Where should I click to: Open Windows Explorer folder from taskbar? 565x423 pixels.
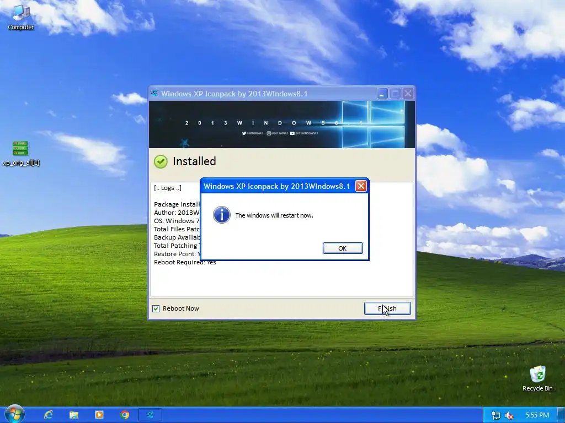74,415
